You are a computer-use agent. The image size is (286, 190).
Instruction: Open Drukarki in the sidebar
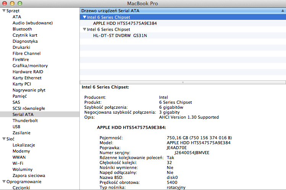click(x=21, y=47)
